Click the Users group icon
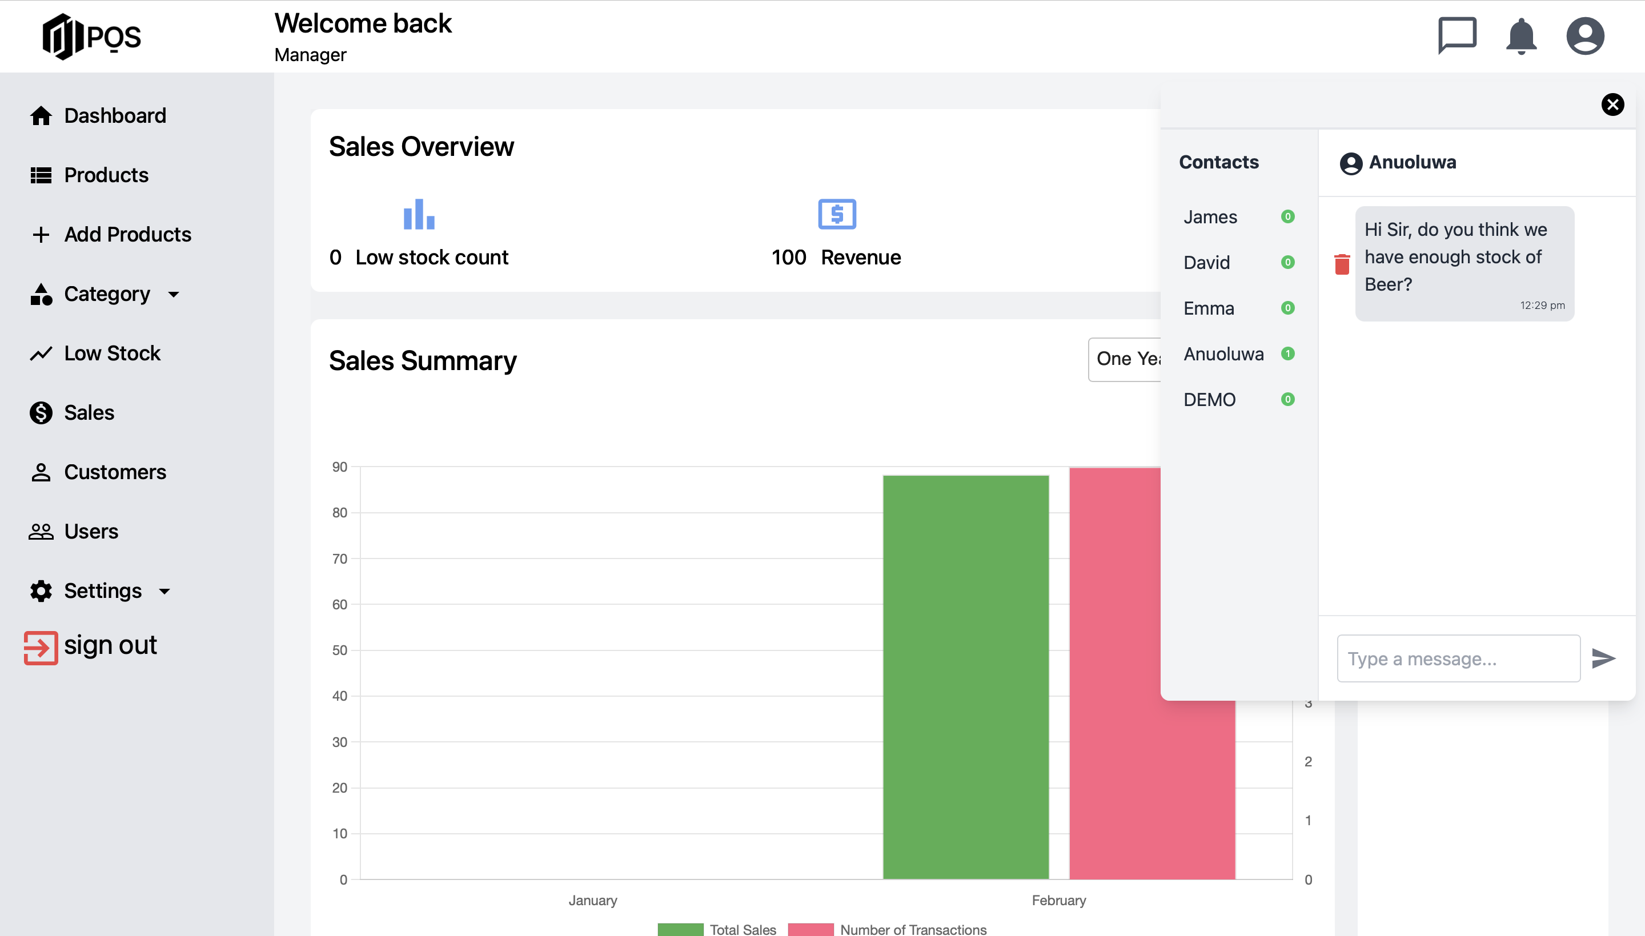The height and width of the screenshot is (936, 1645). click(x=41, y=532)
